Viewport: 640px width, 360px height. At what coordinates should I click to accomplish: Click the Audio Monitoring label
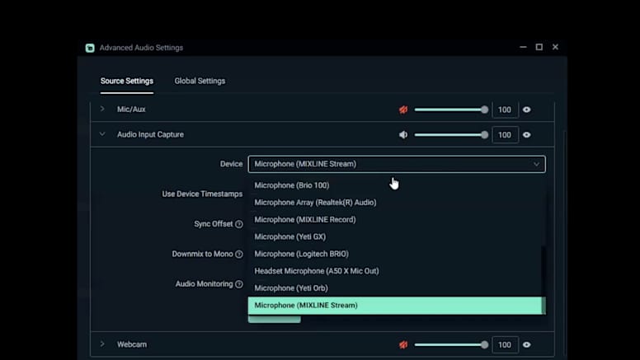tap(204, 283)
